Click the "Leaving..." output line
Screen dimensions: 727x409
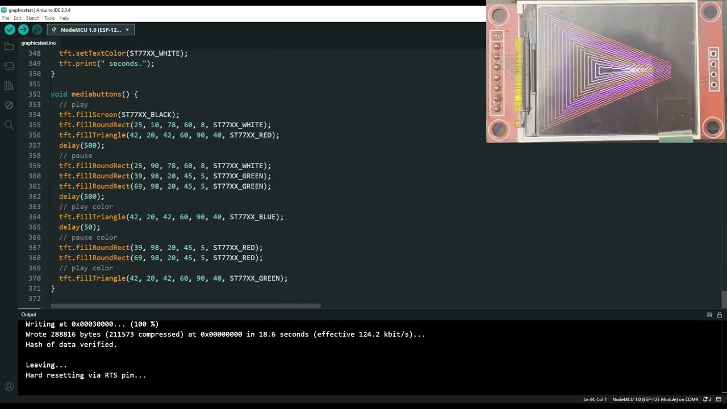46,365
